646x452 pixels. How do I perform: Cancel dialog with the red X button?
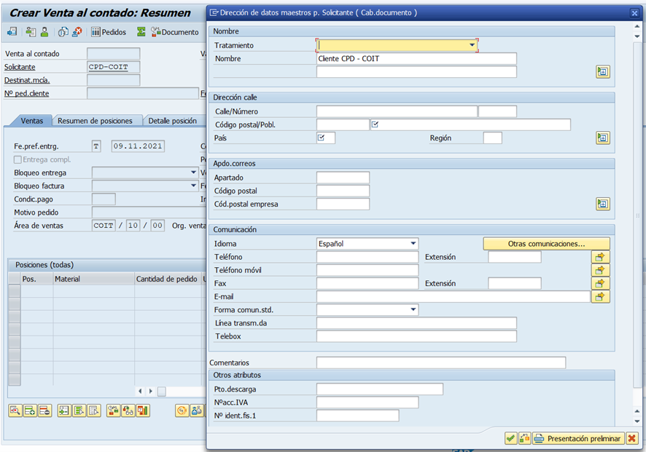tap(631, 438)
